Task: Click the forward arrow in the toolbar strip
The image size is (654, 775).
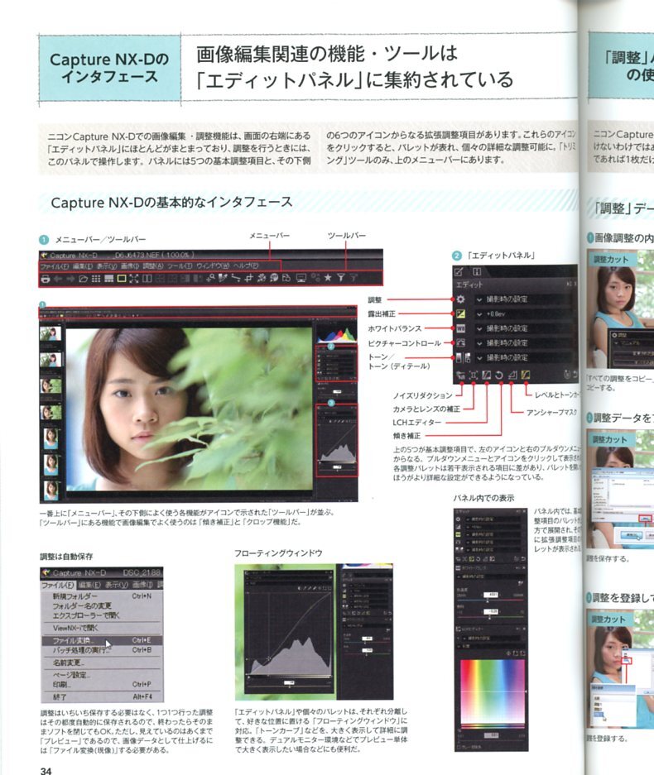Action: coord(70,279)
